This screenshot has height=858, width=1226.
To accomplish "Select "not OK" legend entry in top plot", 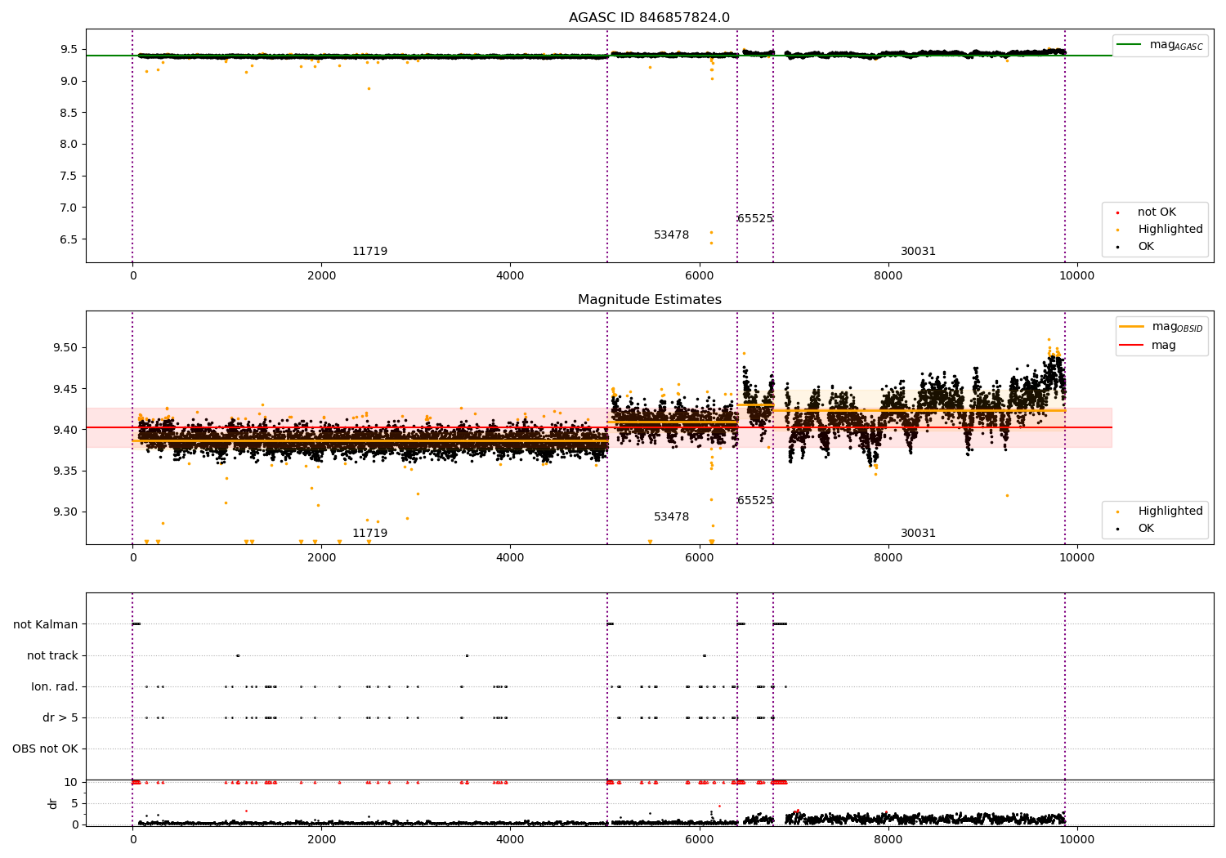I will point(1157,212).
